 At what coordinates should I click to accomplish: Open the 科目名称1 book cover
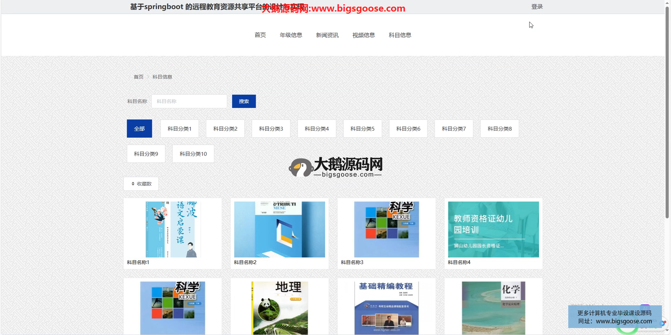[x=173, y=230]
